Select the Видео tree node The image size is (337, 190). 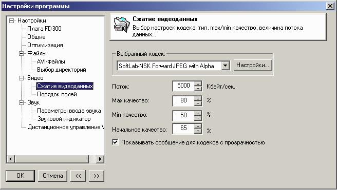coord(35,78)
